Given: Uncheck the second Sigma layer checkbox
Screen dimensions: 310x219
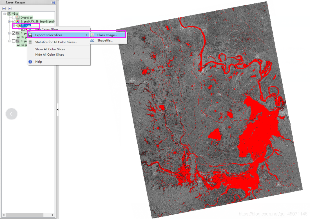Looking at the screenshot, I should coord(14,33).
